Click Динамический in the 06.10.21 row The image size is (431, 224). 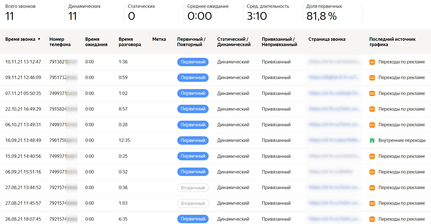(x=233, y=125)
